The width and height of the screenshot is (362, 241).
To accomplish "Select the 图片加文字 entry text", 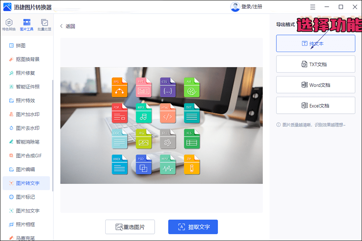I will pos(28,210).
